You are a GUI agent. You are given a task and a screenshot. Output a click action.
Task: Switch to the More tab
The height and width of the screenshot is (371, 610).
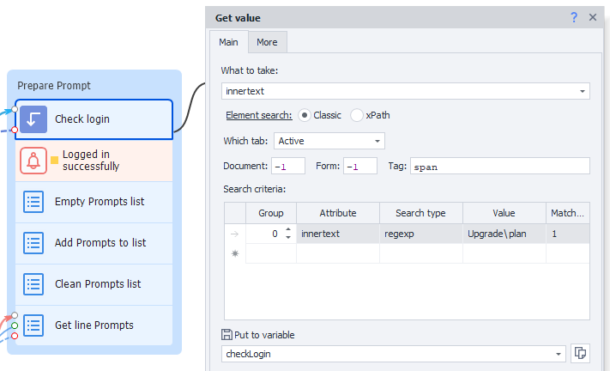(267, 42)
